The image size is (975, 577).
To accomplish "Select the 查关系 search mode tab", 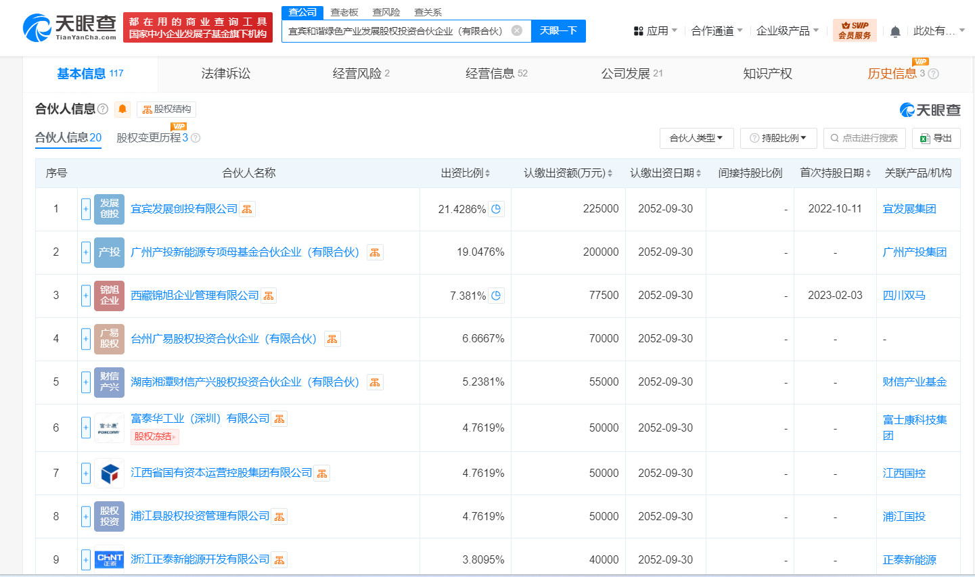I will (428, 12).
